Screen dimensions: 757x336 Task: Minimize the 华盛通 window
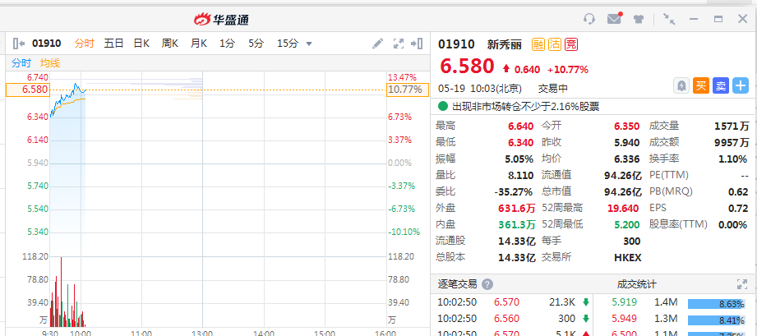(694, 20)
